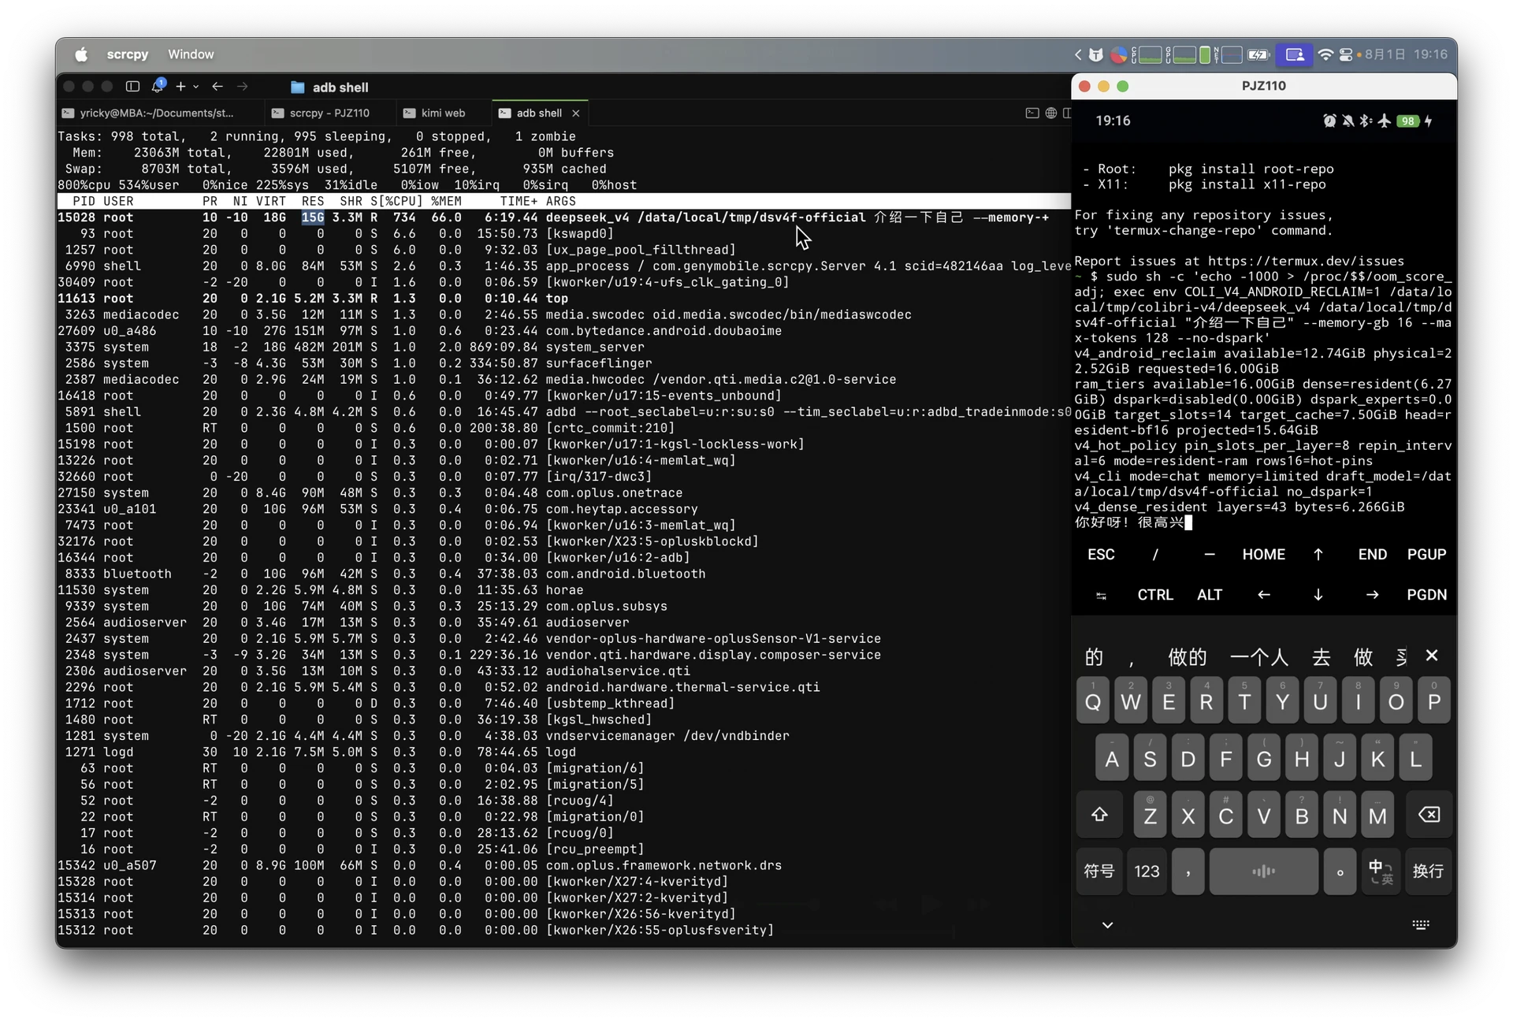Tap the left arrow extra key
The width and height of the screenshot is (1513, 1022).
point(1263,594)
